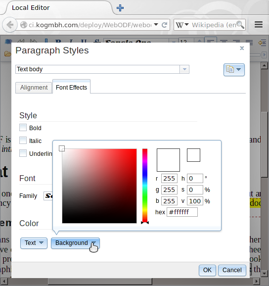Select the Font Effects tab
The height and width of the screenshot is (286, 269).
pos(71,88)
